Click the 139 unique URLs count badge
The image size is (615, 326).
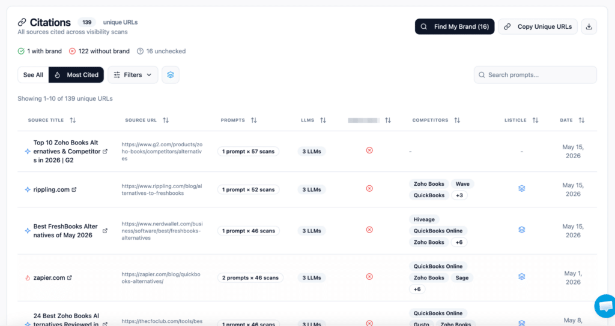(x=86, y=22)
